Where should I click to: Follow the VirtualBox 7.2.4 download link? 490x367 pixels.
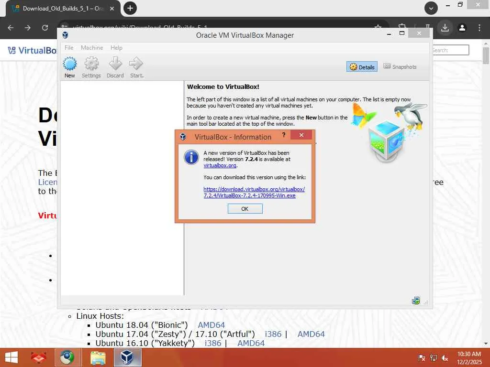click(254, 193)
